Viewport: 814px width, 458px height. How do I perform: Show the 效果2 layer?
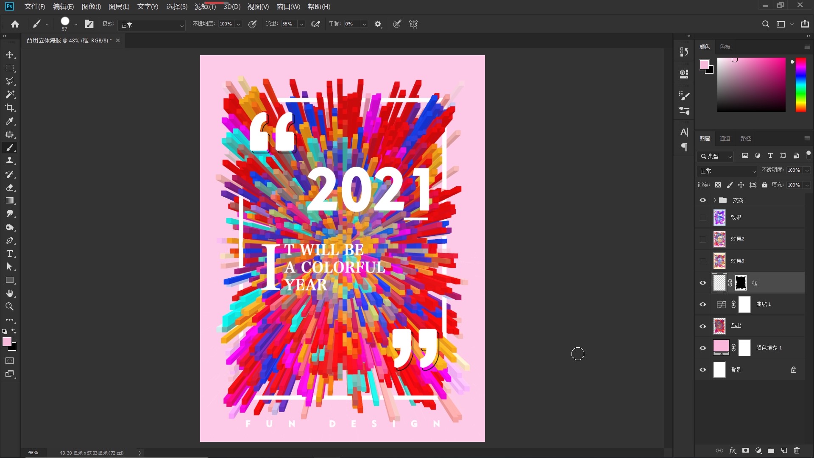pyautogui.click(x=702, y=239)
